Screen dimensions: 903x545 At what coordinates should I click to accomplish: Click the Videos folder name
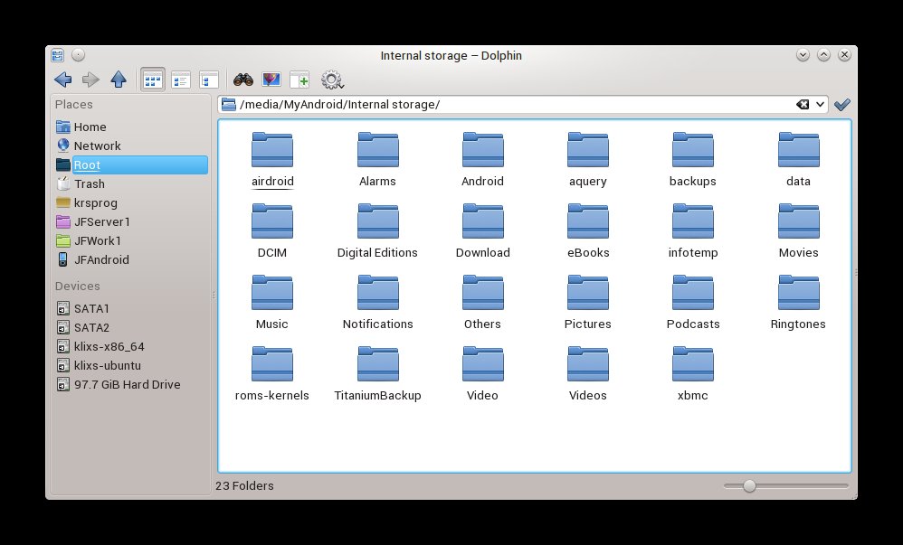tap(588, 395)
